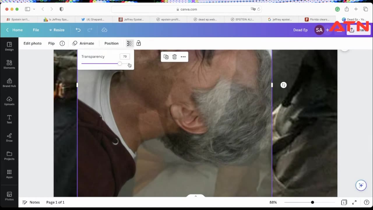Screen dimensions: 373x210
Task: Show Safari tab overview
Action: 365,9
